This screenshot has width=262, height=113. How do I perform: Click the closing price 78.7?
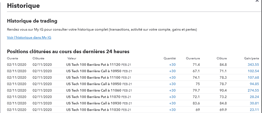[x=223, y=84]
